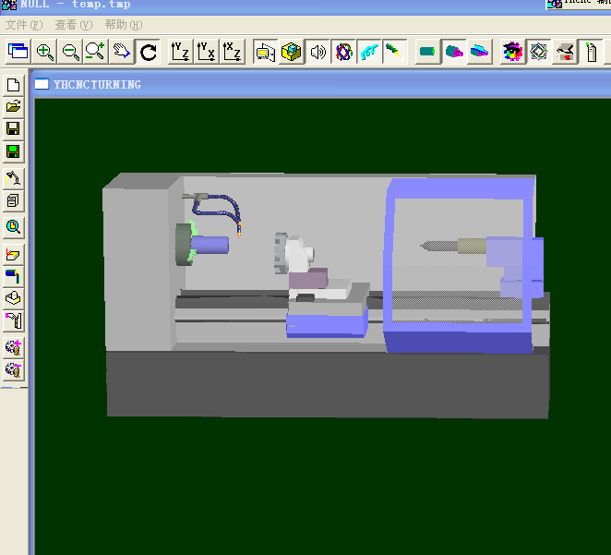Select the dynamic zoom plus/minus magnifier tool
This screenshot has height=555, width=611.
click(x=96, y=52)
